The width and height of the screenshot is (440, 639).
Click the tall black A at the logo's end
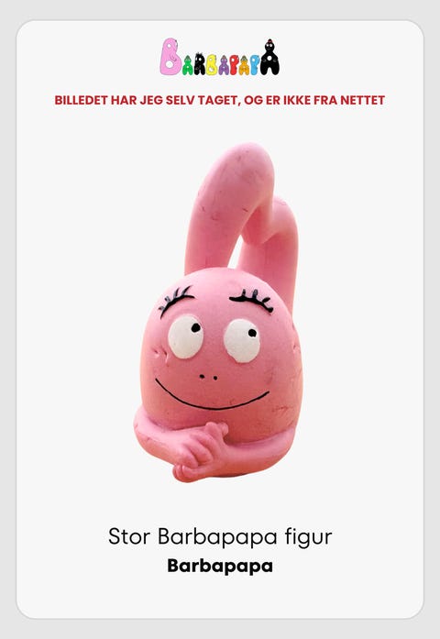[x=270, y=57]
